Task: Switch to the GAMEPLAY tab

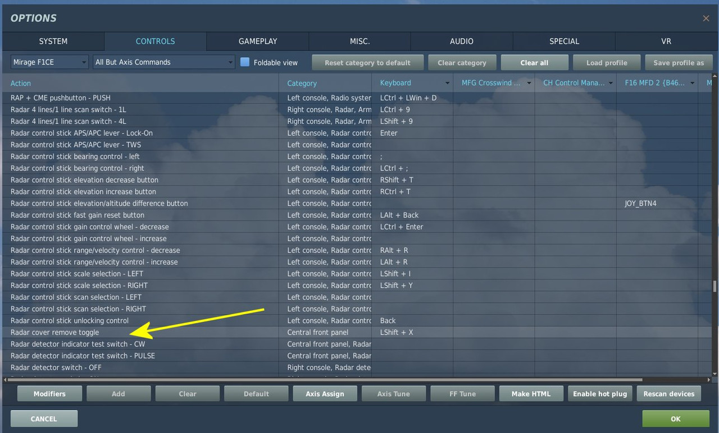Action: coord(258,41)
